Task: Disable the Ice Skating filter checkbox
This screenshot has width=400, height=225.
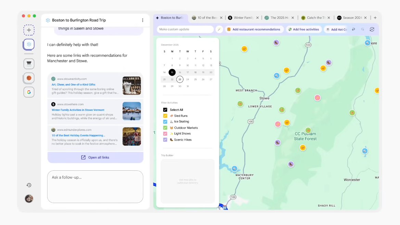Action: (x=165, y=122)
